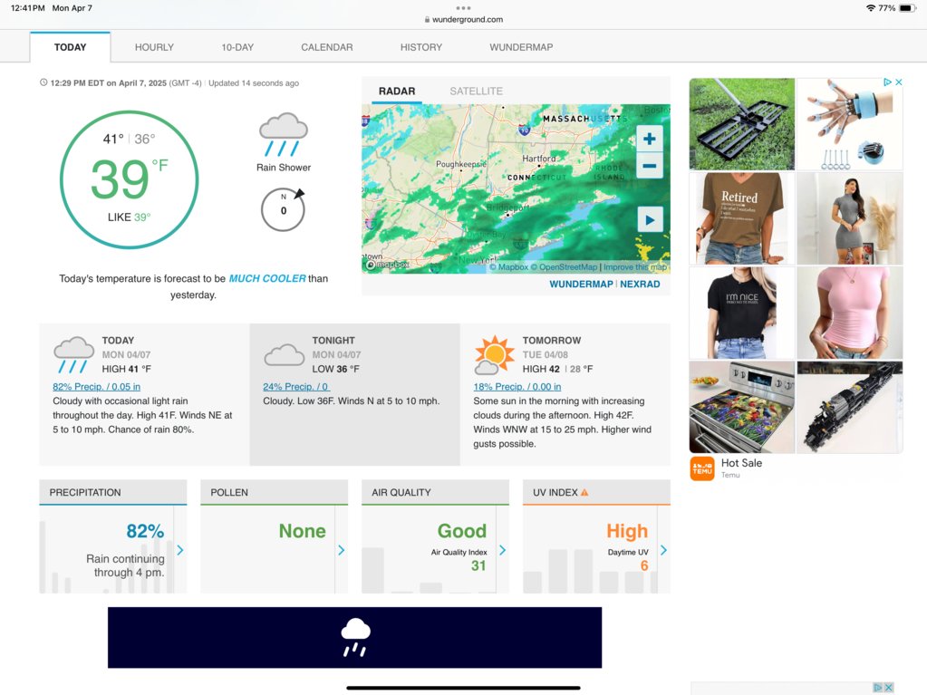Play the radar animation

coord(650,220)
